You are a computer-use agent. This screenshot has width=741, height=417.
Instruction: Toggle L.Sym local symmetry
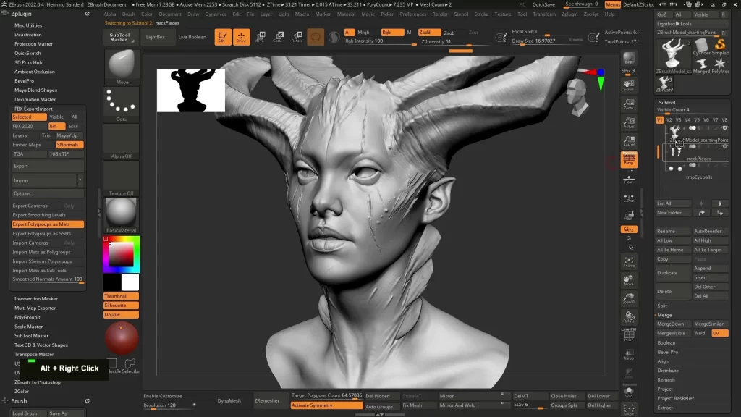tap(629, 198)
